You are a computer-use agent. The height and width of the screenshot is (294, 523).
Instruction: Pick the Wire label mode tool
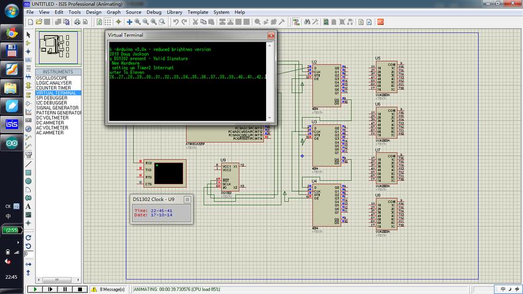coord(28,60)
